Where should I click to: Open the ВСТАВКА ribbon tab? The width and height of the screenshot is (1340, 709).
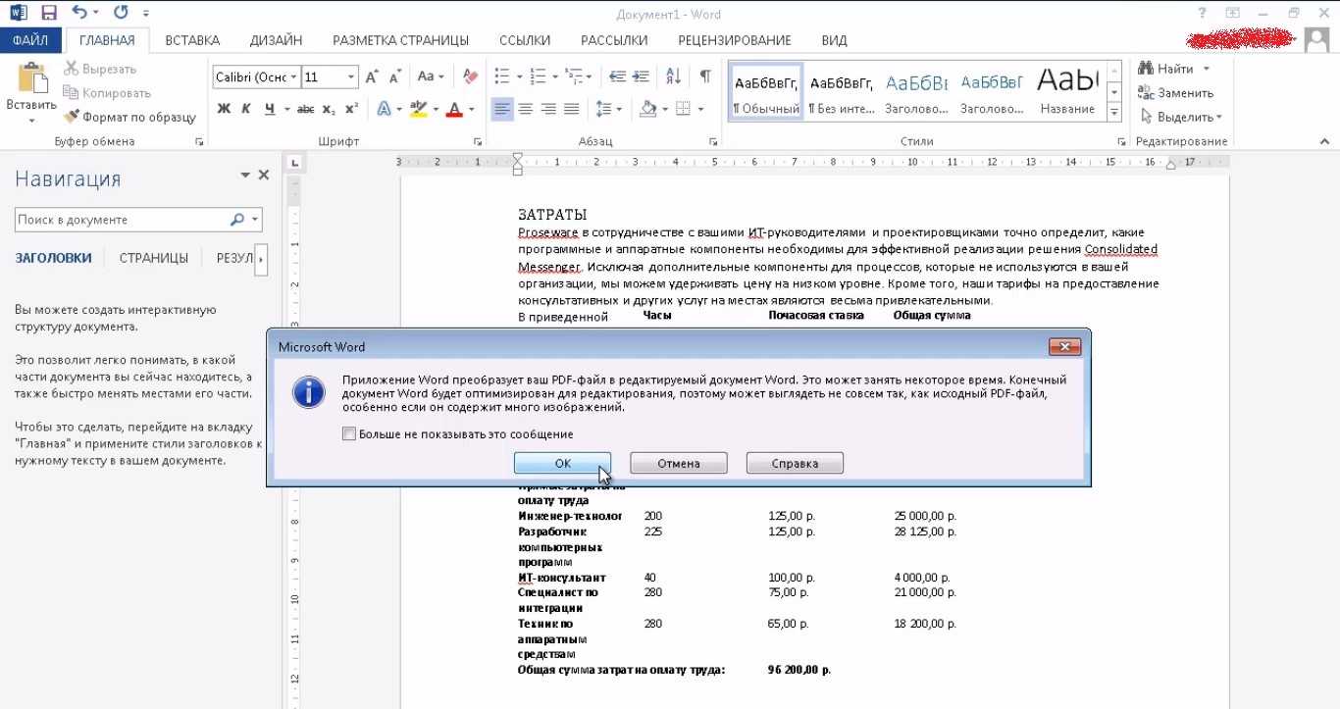pos(192,40)
